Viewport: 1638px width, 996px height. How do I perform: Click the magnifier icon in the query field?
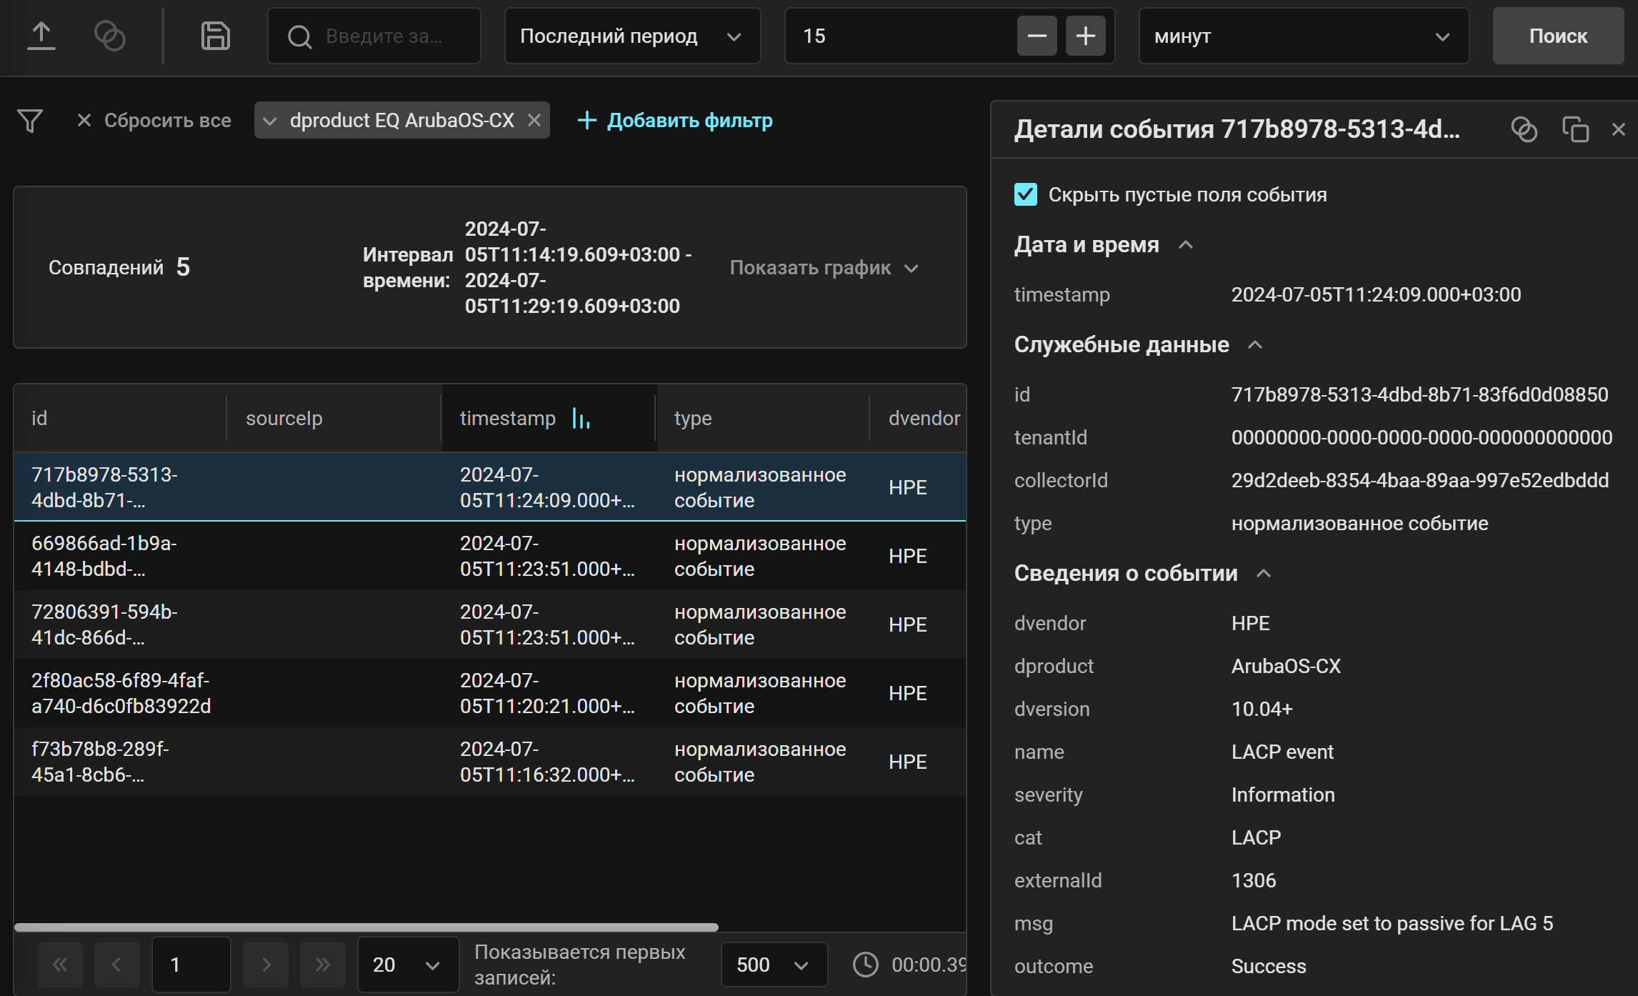(x=299, y=36)
